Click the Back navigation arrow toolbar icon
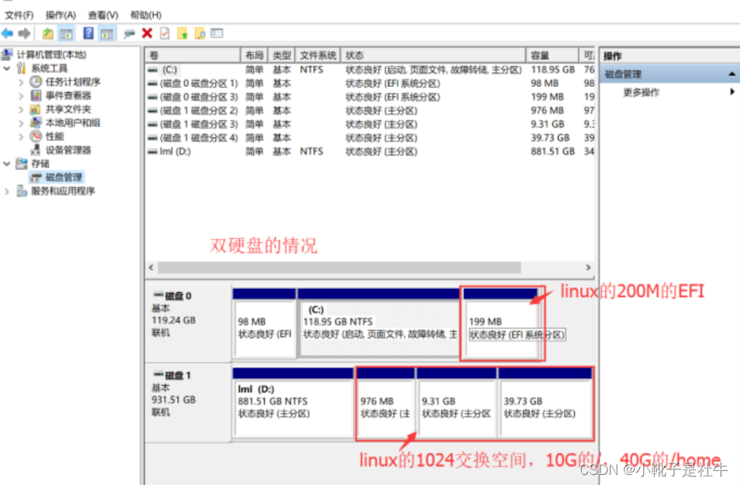740x485 pixels. click(x=7, y=33)
